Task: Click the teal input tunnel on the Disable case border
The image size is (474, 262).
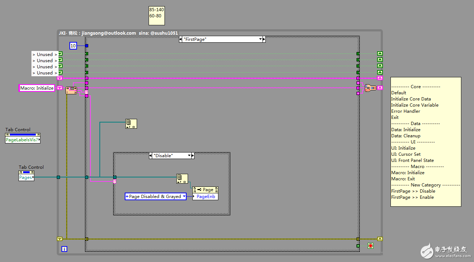Action: click(x=115, y=177)
